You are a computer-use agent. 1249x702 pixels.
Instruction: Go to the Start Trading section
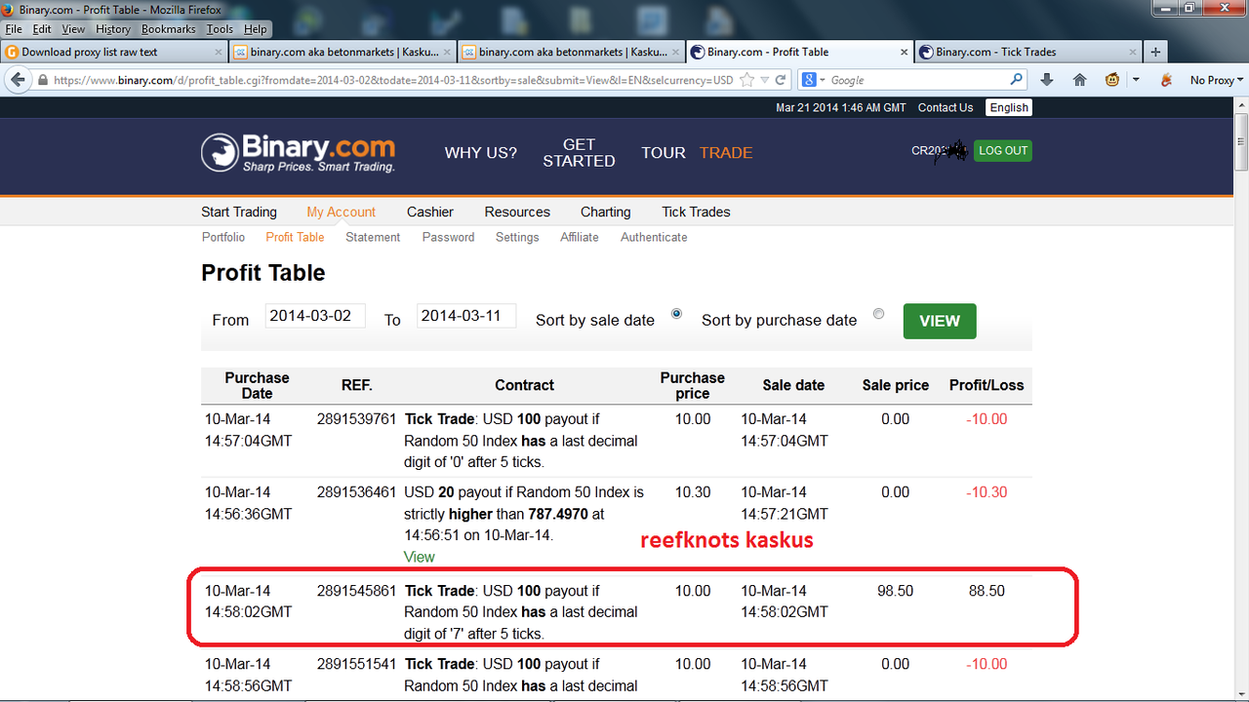pyautogui.click(x=239, y=212)
